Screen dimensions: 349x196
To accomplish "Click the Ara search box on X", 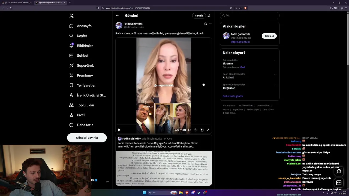I will 249,16.
